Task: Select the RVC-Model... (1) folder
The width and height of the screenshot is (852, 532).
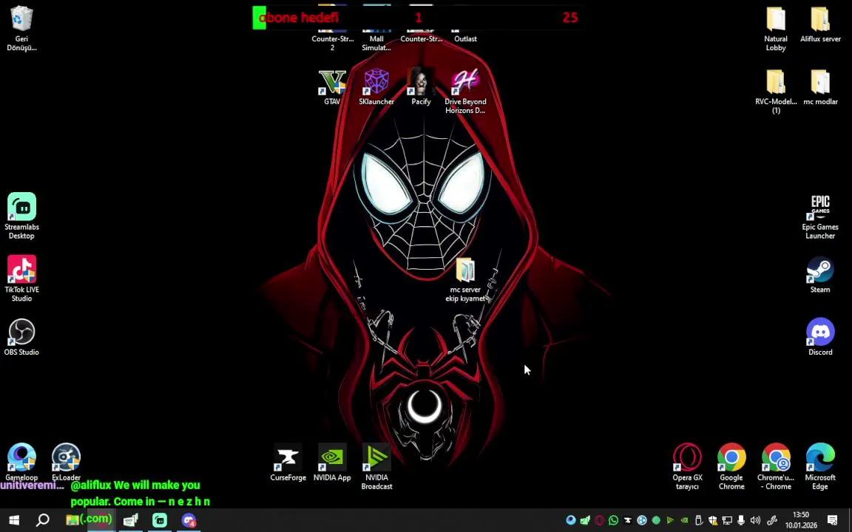Action: (776, 92)
